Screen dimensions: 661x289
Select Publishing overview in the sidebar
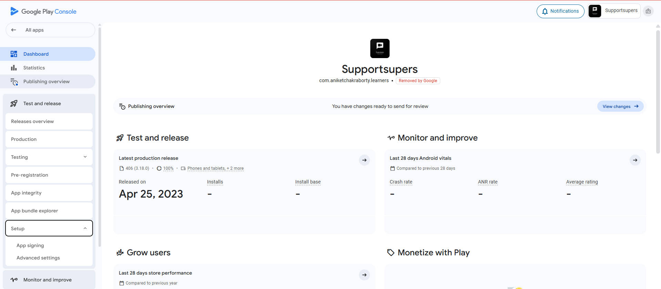click(x=47, y=81)
